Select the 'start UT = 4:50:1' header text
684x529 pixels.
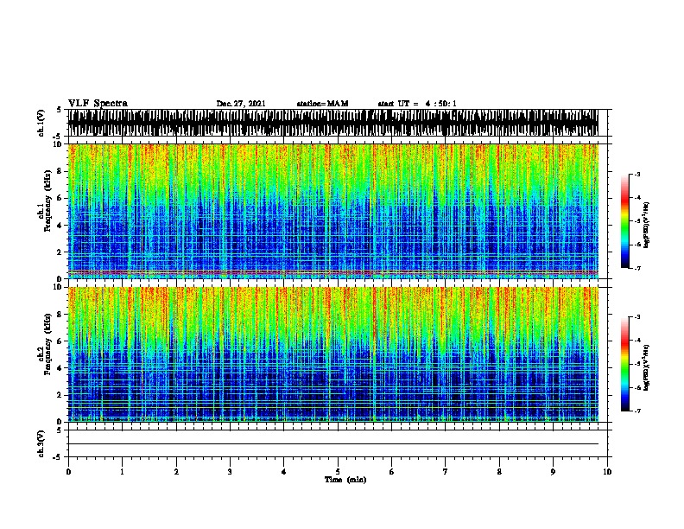417,104
